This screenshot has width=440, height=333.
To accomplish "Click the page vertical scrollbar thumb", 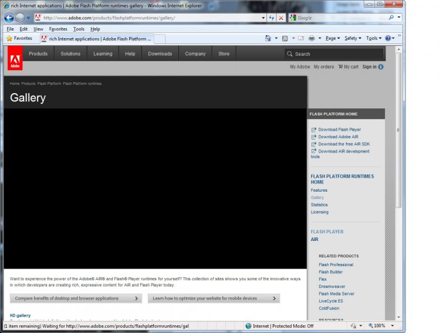I will pyautogui.click(x=398, y=130).
